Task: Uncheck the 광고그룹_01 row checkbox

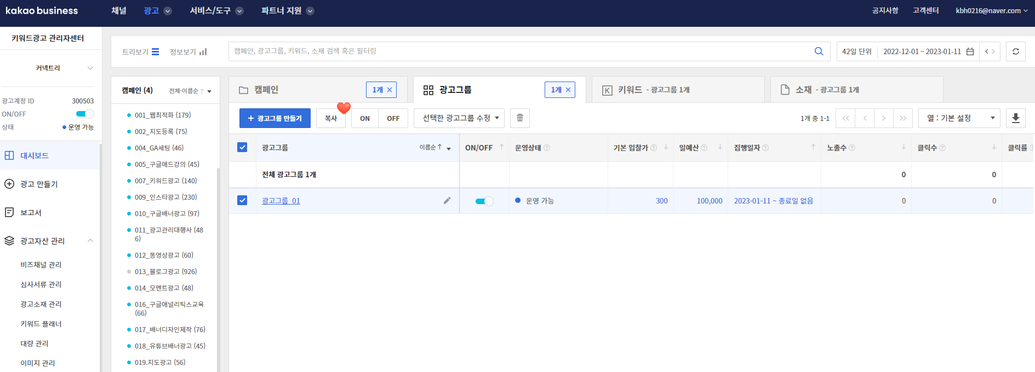Action: 242,200
